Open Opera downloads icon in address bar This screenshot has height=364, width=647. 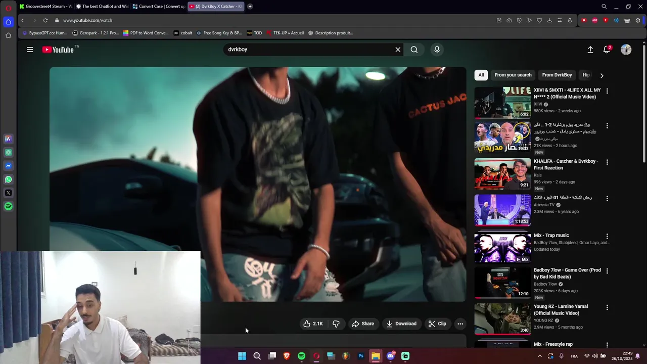pyautogui.click(x=549, y=20)
